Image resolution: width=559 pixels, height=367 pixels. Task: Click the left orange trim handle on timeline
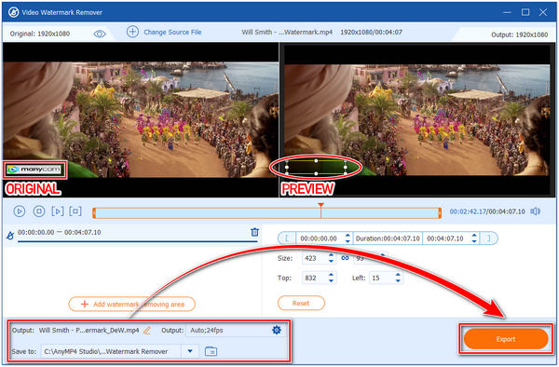tap(94, 213)
